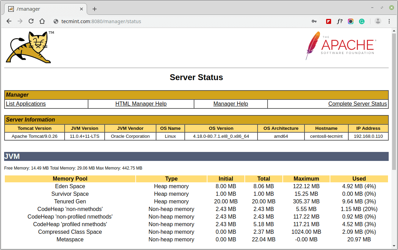Click the browser back arrow

pyautogui.click(x=9, y=21)
